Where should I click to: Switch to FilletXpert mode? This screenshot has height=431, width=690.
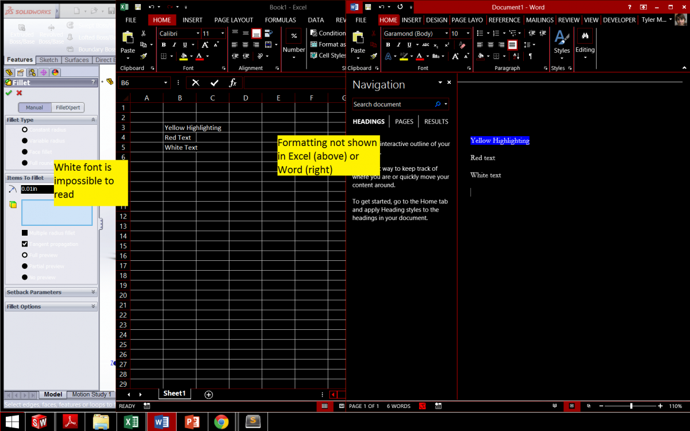(x=68, y=107)
